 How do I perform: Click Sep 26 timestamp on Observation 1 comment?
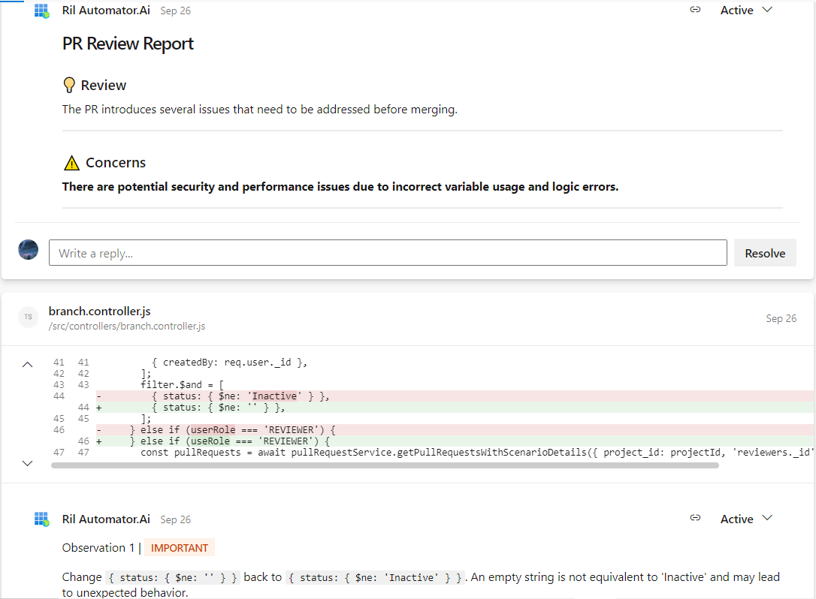(x=175, y=519)
